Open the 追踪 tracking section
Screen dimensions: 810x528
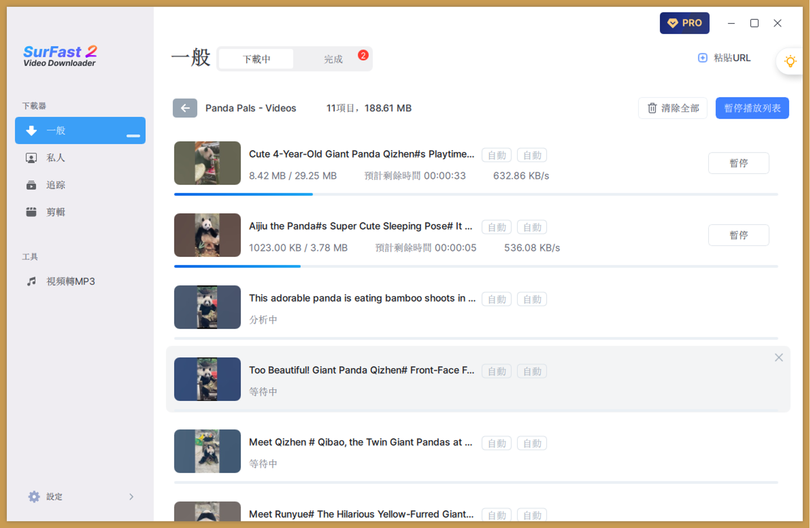56,185
